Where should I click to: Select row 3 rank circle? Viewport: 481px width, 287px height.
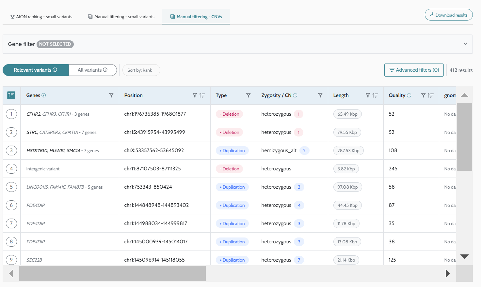pyautogui.click(x=11, y=151)
